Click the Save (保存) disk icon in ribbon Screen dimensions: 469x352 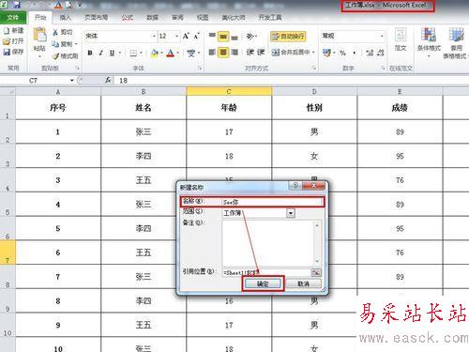pyautogui.click(x=7, y=52)
